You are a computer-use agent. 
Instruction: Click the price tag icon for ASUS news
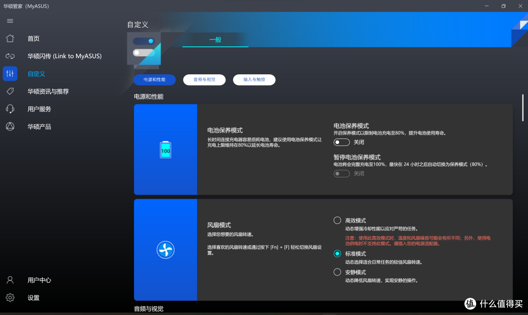(10, 91)
